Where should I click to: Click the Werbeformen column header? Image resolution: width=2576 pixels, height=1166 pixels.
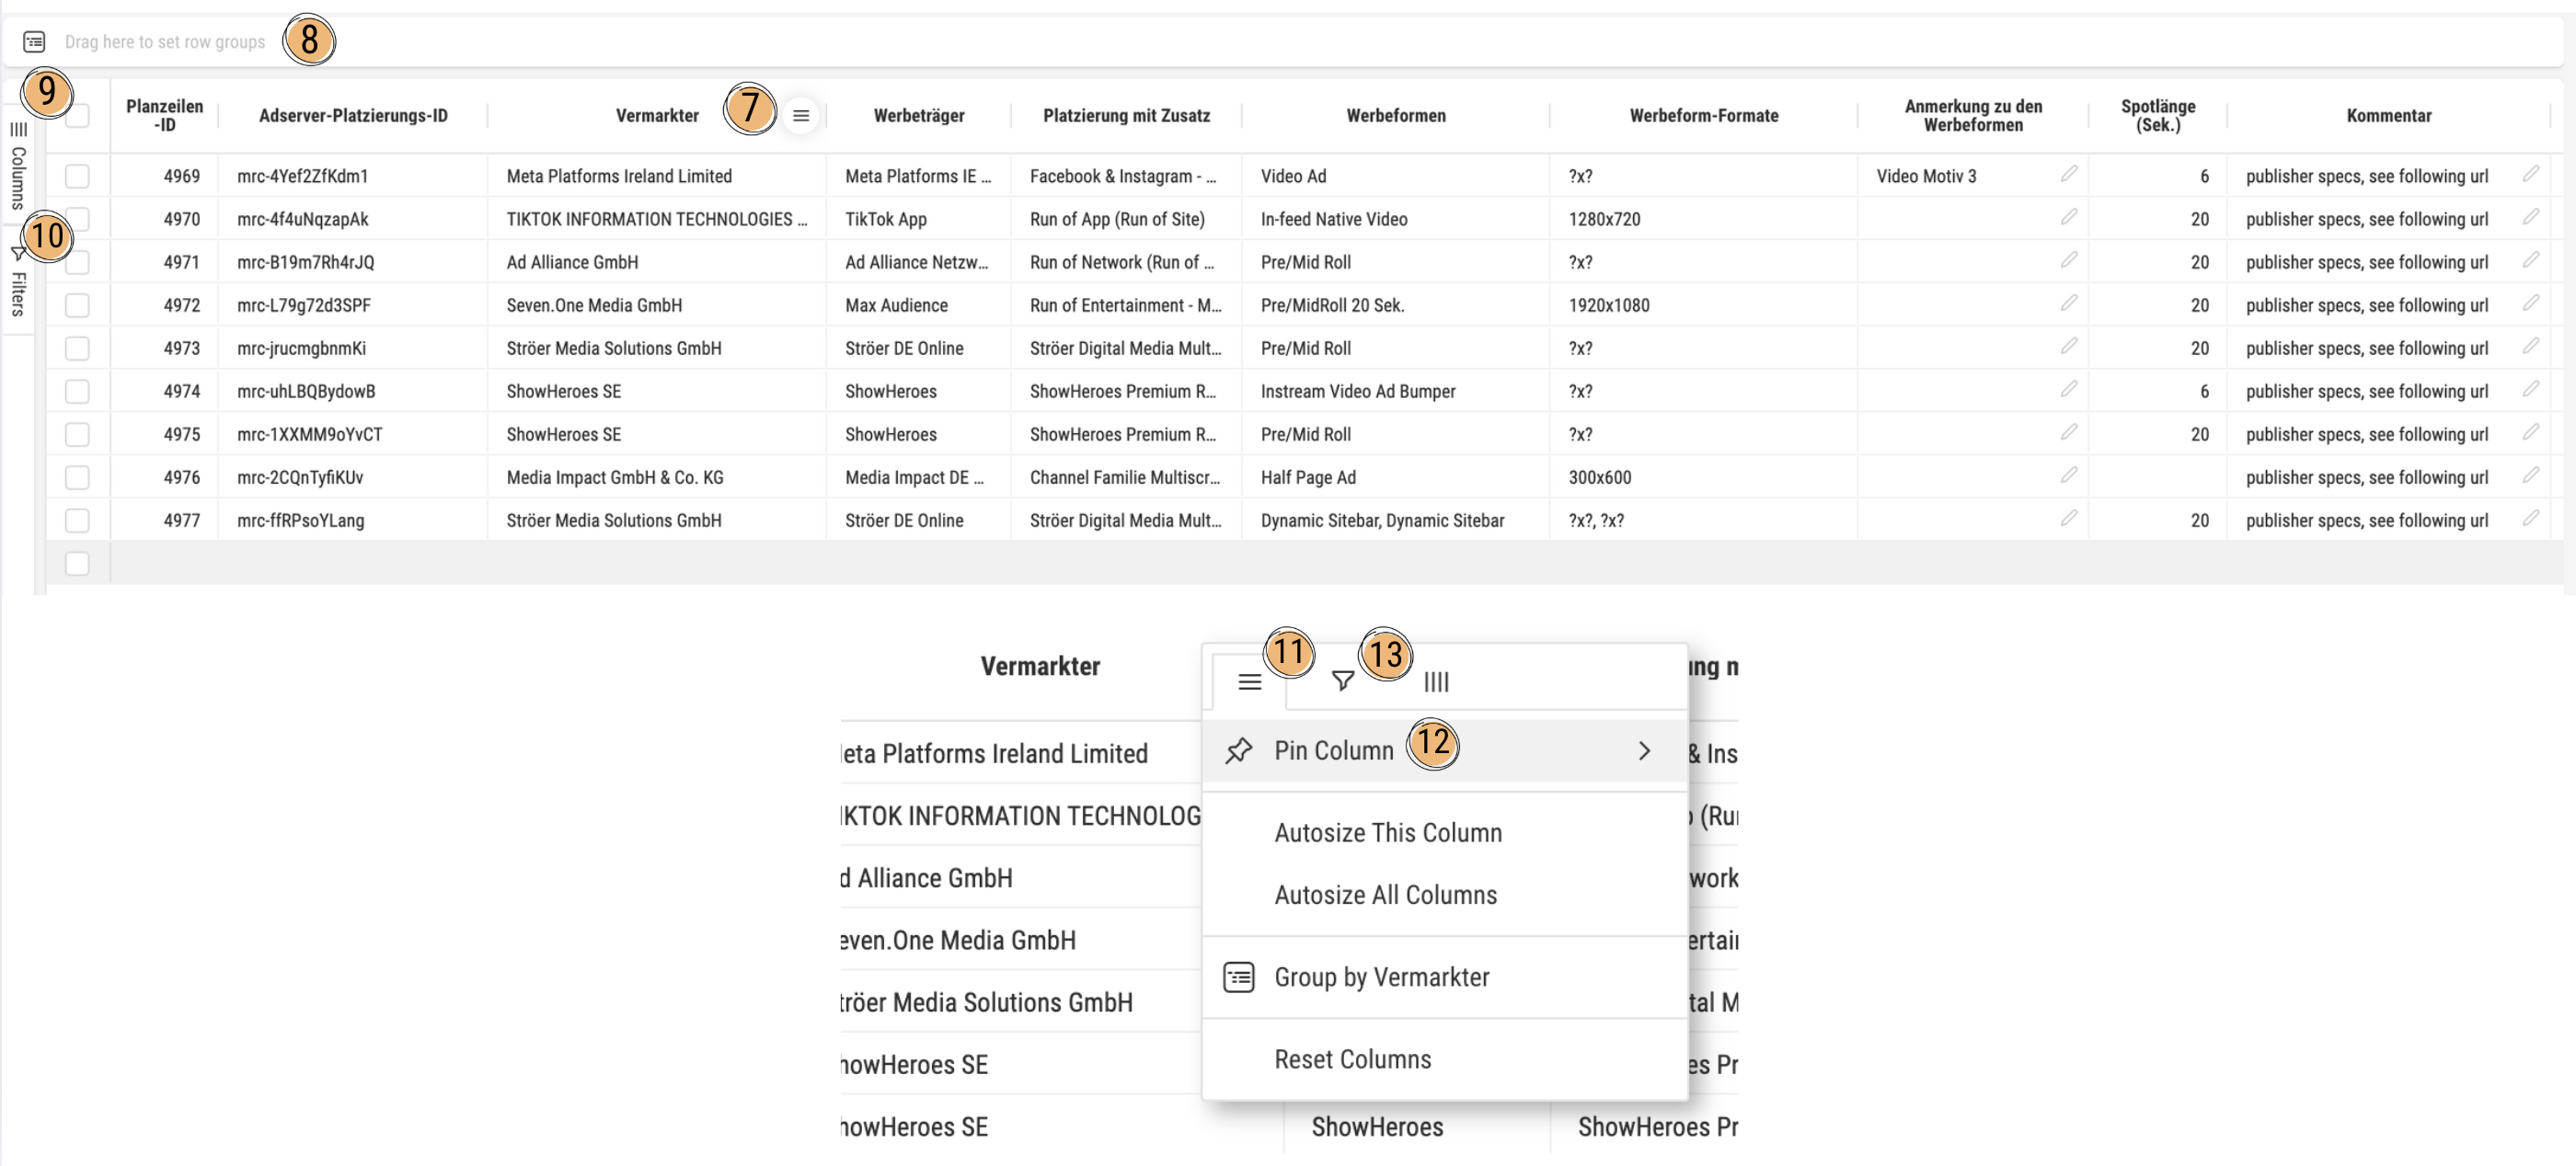point(1395,116)
